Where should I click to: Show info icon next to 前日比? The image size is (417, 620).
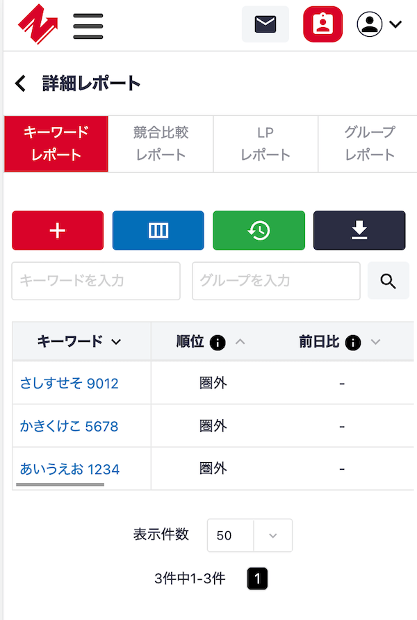[353, 342]
